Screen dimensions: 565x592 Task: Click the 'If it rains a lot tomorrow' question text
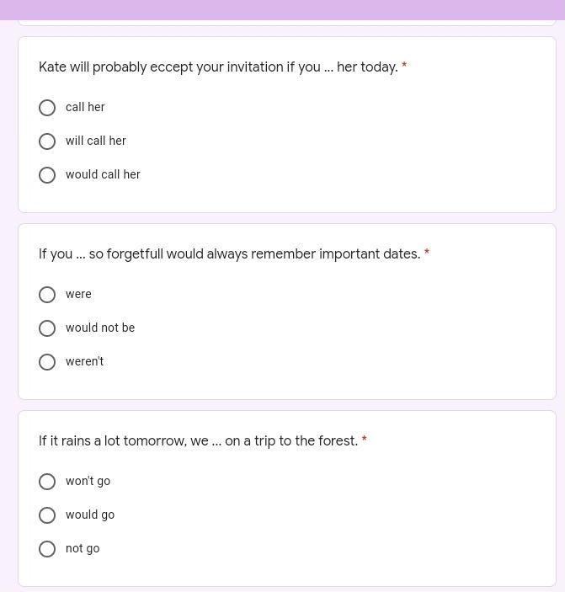(x=198, y=441)
